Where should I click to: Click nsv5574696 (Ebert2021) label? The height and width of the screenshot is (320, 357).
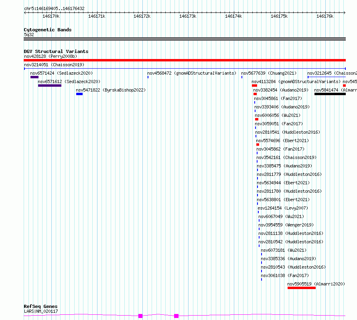[x=282, y=141]
